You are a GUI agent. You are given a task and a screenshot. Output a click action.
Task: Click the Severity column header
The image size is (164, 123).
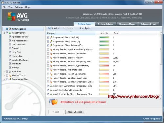(x=104, y=33)
